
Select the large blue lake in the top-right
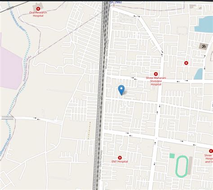(204, 25)
